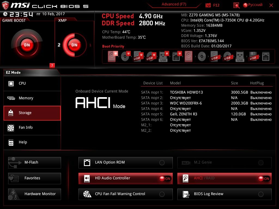Image resolution: width=279 pixels, height=209 pixels.
Task: Open the Memory section
Action: [32, 98]
